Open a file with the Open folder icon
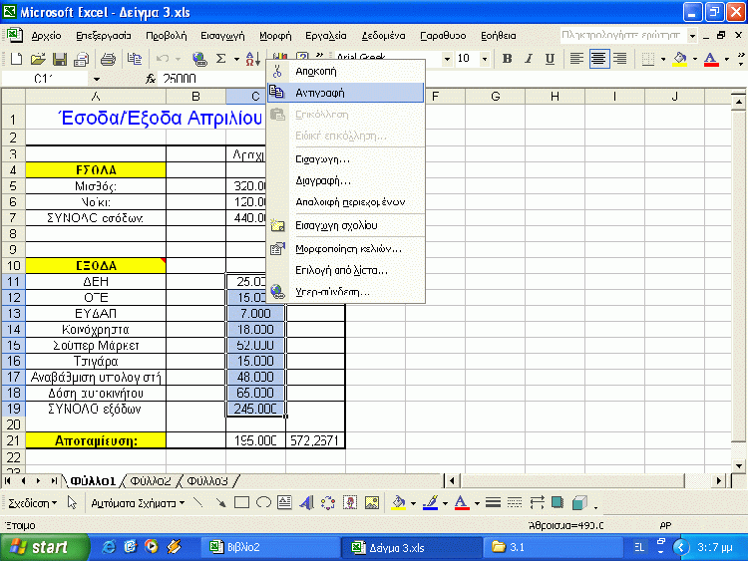Screen dimensions: 748x561 [x=38, y=59]
